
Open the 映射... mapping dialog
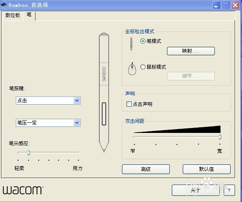click(191, 51)
